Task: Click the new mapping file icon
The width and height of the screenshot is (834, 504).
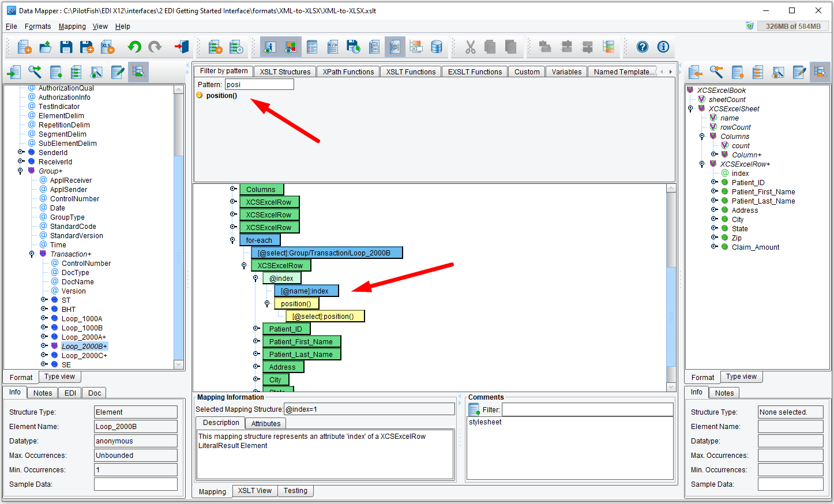Action: pos(25,47)
